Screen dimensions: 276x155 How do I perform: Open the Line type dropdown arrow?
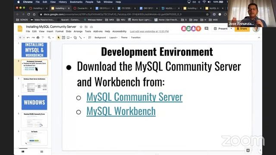pyautogui.click(x=84, y=37)
